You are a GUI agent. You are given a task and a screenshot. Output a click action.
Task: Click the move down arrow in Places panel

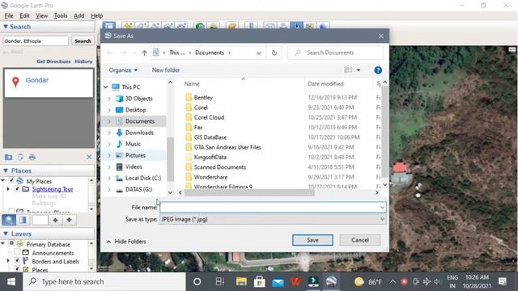[x=69, y=220]
